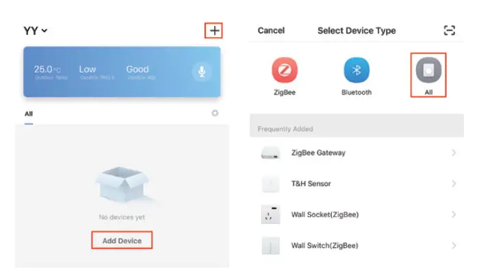This screenshot has height=278, width=492.
Task: Tap the microphone voice control icon
Action: [x=201, y=71]
